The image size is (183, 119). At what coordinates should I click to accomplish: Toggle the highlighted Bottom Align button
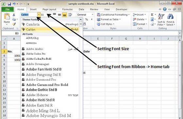coord(64,15)
